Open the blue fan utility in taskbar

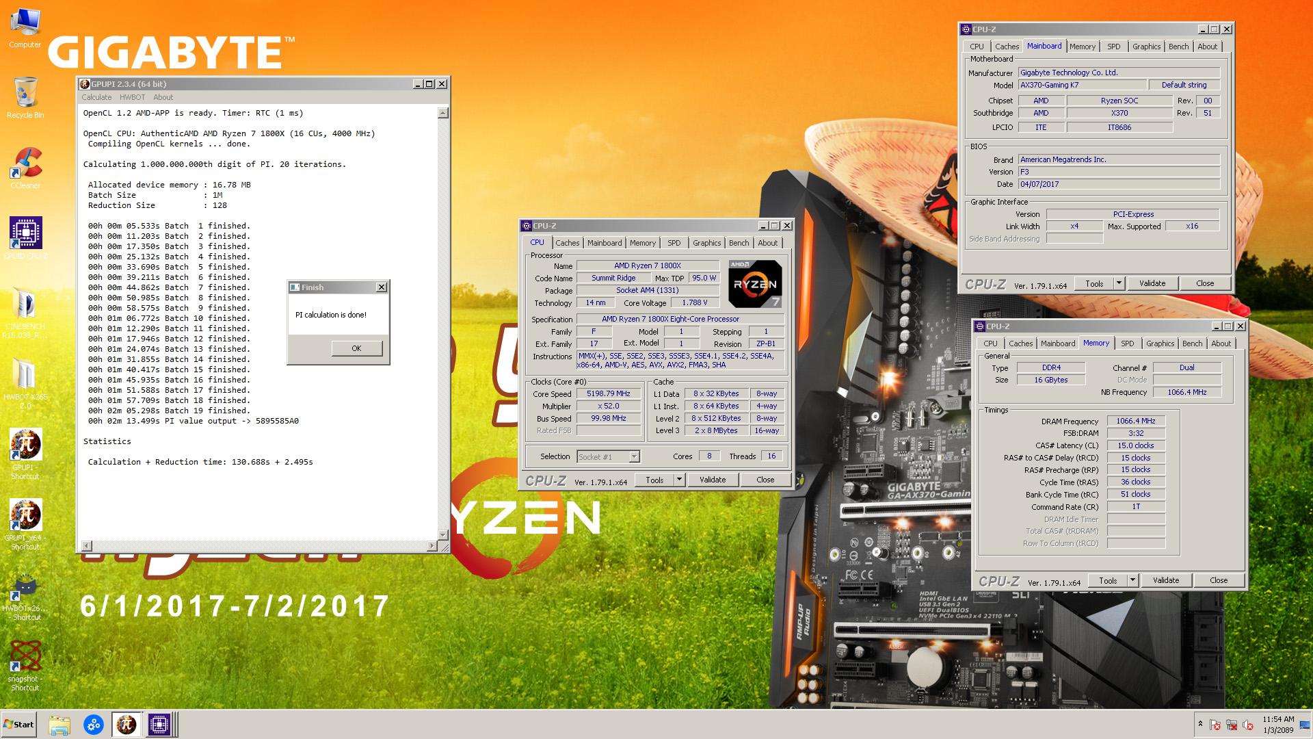click(94, 725)
